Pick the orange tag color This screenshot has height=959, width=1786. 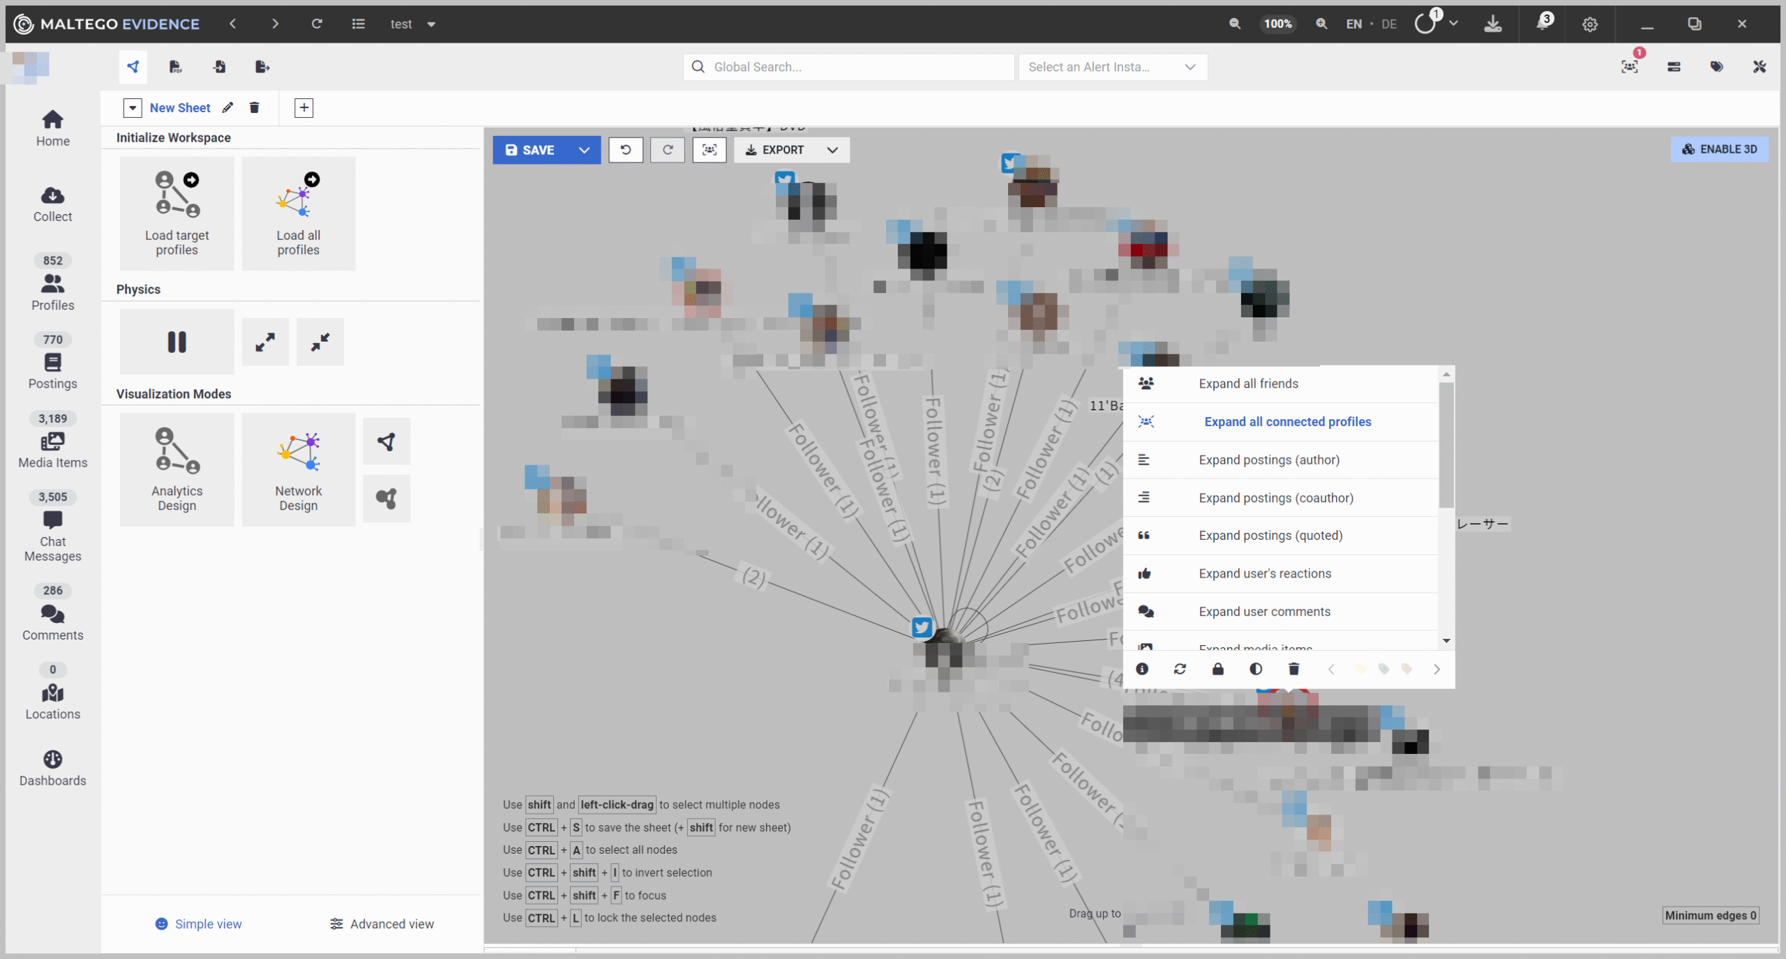coord(1406,669)
